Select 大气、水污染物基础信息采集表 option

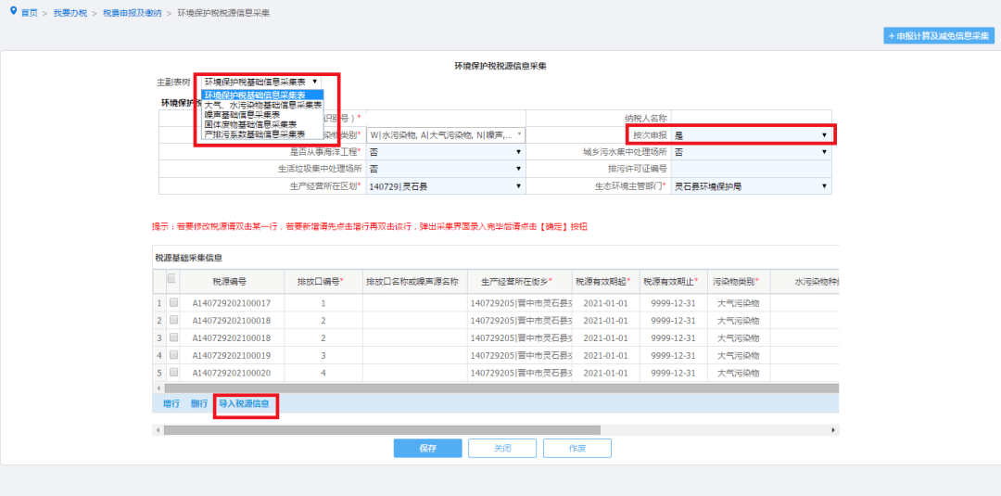pos(263,105)
